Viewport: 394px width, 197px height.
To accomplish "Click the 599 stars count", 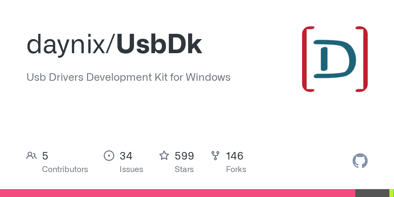I will coord(184,156).
